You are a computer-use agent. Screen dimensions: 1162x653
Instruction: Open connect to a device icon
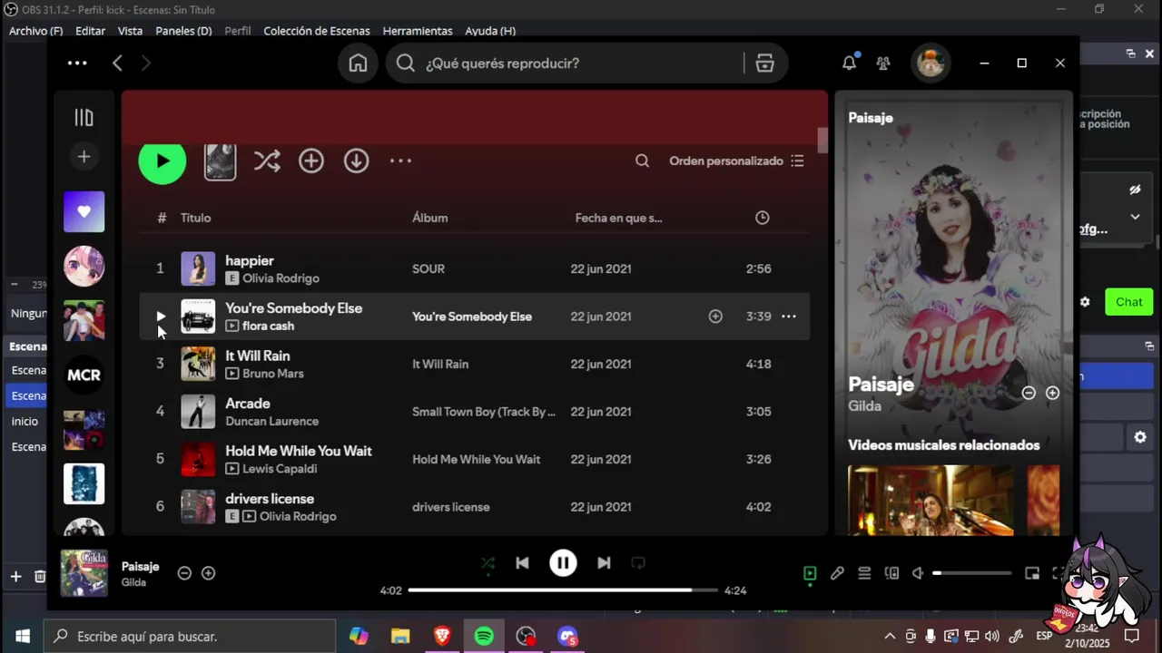891,573
